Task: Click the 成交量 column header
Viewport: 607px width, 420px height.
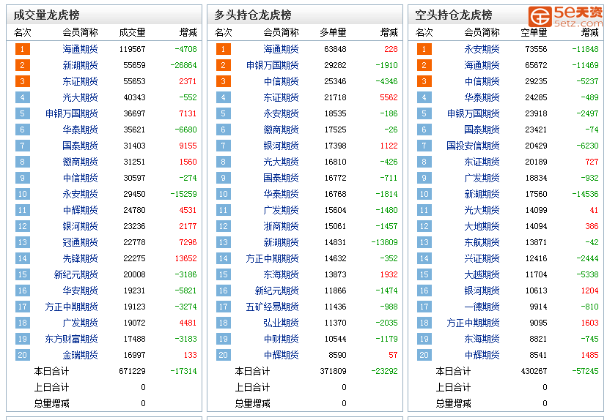Action: 132,32
